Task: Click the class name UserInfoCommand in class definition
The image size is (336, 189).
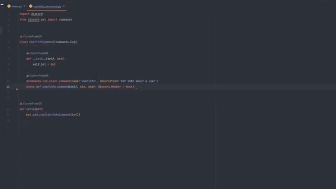Action: 42,42
